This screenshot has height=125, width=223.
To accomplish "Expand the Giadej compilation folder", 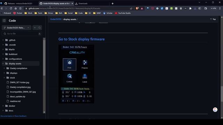I will tap(4, 68).
